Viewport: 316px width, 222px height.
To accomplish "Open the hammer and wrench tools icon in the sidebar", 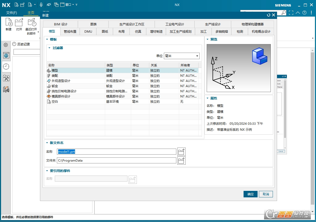I will [6, 78].
